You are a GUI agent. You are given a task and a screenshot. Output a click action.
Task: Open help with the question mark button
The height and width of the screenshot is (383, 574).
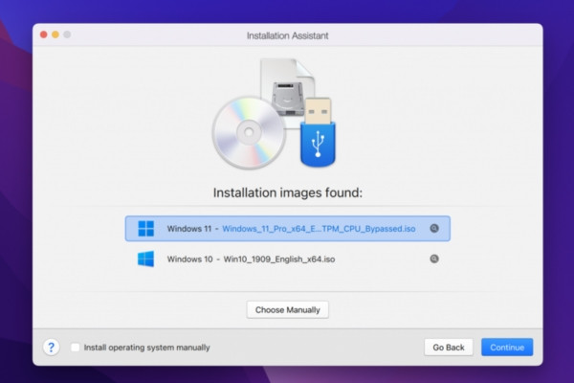click(52, 347)
